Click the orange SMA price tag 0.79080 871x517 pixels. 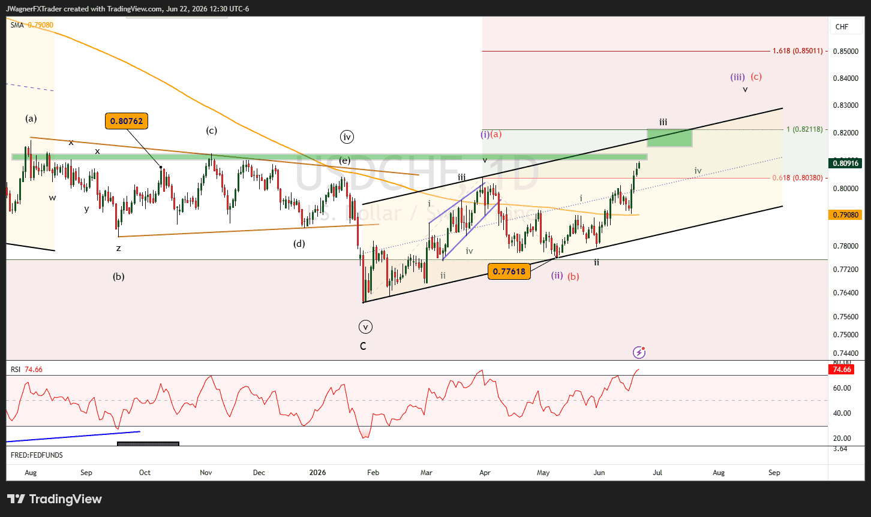(x=846, y=214)
